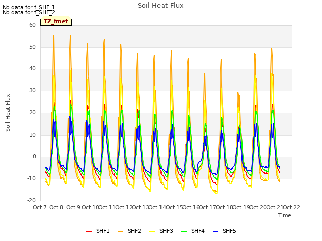The width and height of the screenshot is (322, 241).
Task: Click the 0 y-axis tick label
Action: tap(34, 157)
